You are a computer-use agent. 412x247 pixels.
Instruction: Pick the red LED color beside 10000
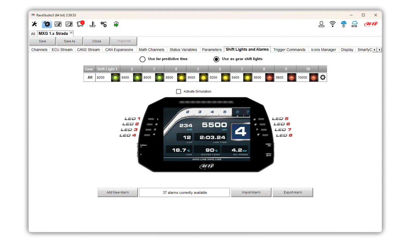pyautogui.click(x=313, y=78)
